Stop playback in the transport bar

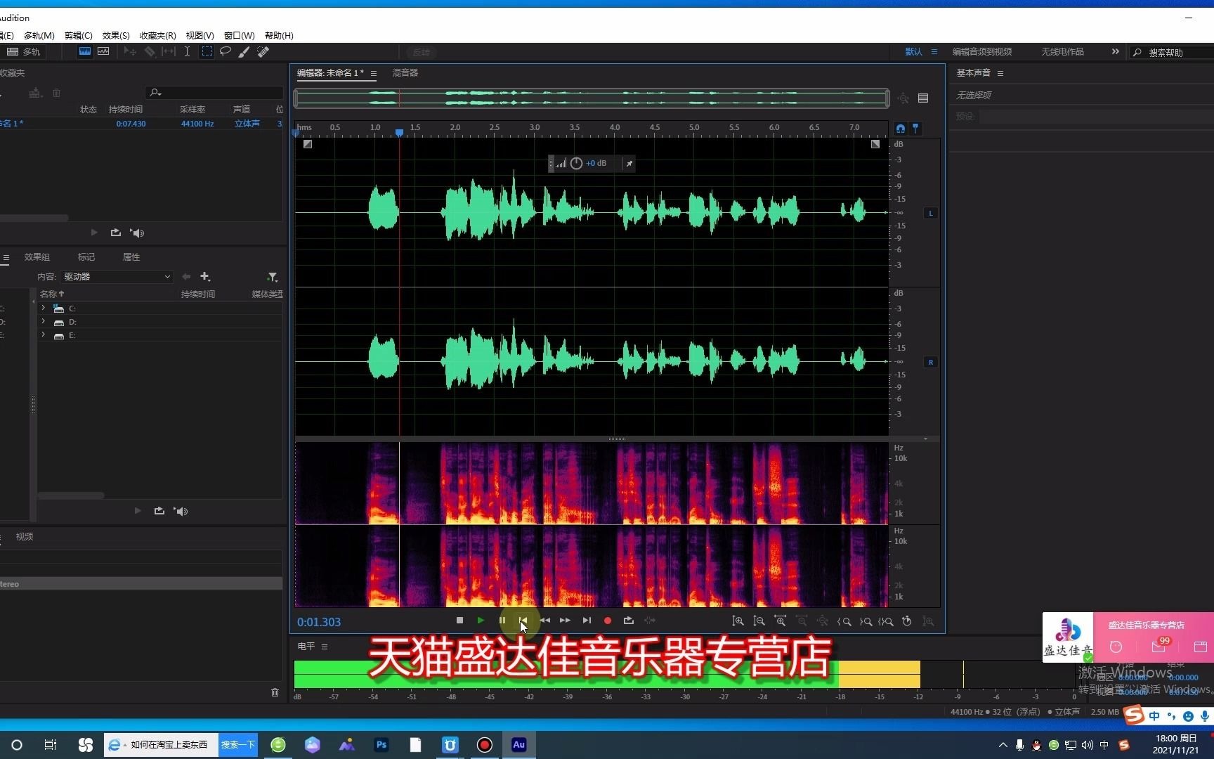click(459, 621)
